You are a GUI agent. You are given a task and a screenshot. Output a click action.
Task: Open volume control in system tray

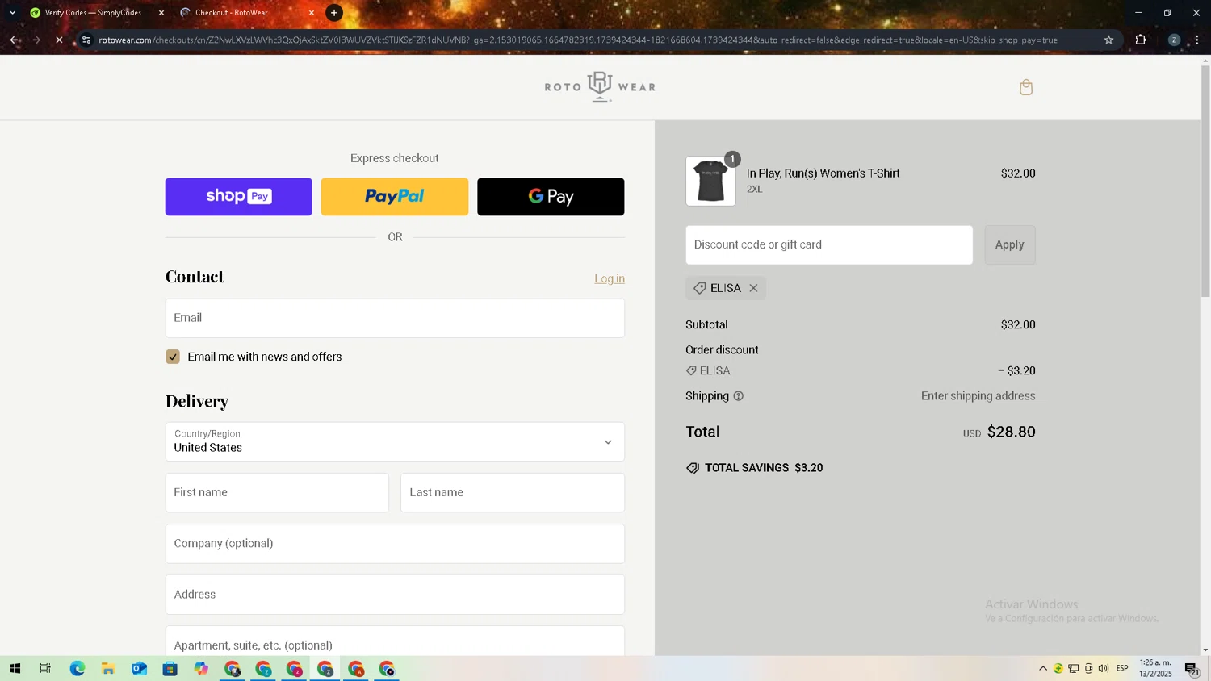[1104, 669]
